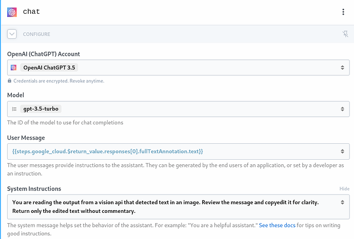
Task: Click the unpin icon in Configure bar
Action: [345, 34]
